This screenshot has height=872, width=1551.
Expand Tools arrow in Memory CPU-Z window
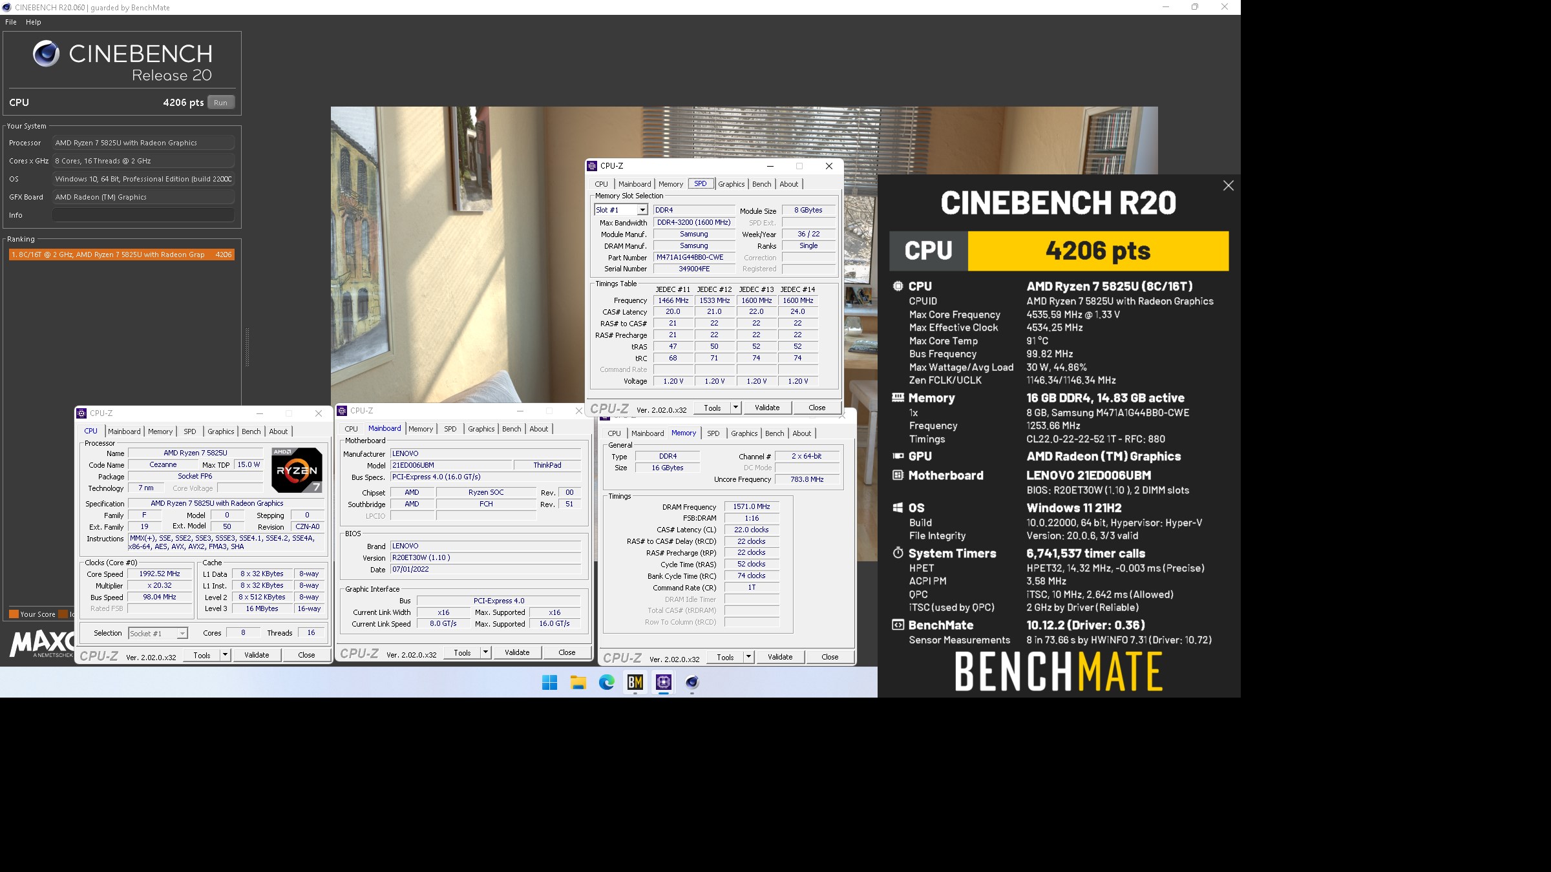point(748,657)
